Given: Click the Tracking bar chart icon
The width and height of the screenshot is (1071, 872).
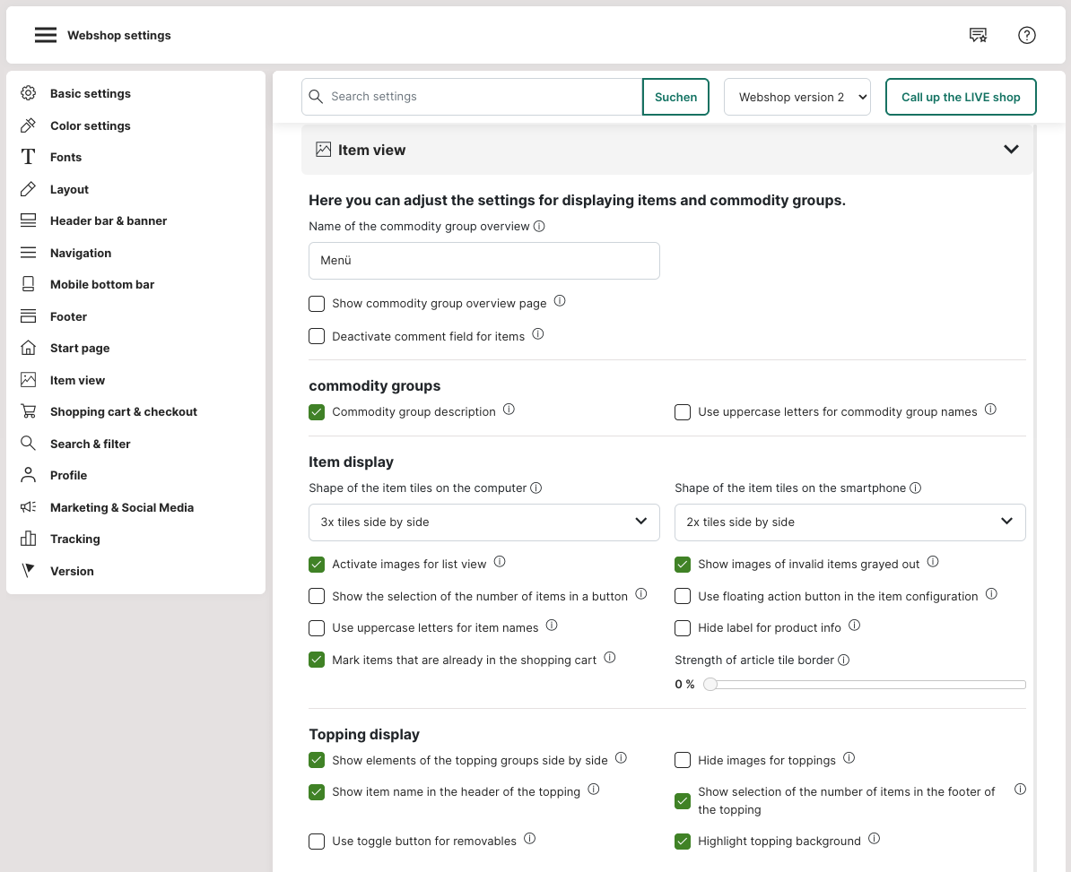Looking at the screenshot, I should [29, 539].
